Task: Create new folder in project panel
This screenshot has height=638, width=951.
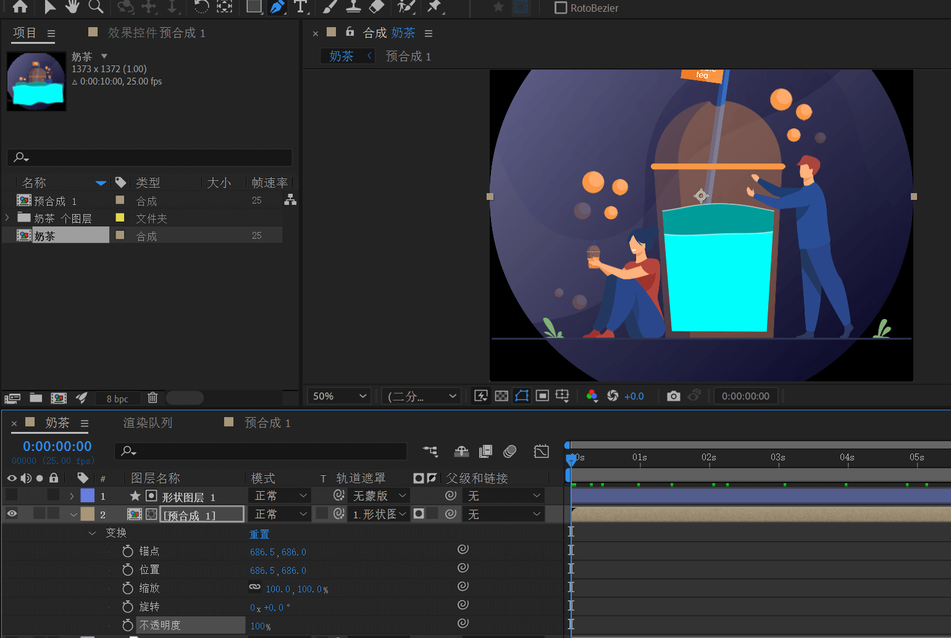Action: point(36,398)
